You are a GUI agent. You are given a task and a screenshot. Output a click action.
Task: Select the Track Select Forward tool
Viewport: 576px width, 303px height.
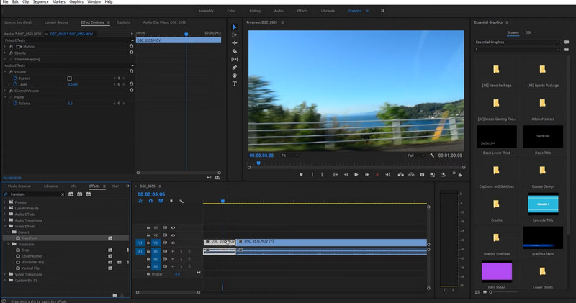tap(235, 35)
